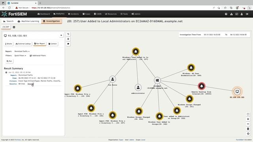Image resolution: width=253 pixels, height=142 pixels.
Task: Select Agent FIM incident node ID 297
Action: pos(112,115)
